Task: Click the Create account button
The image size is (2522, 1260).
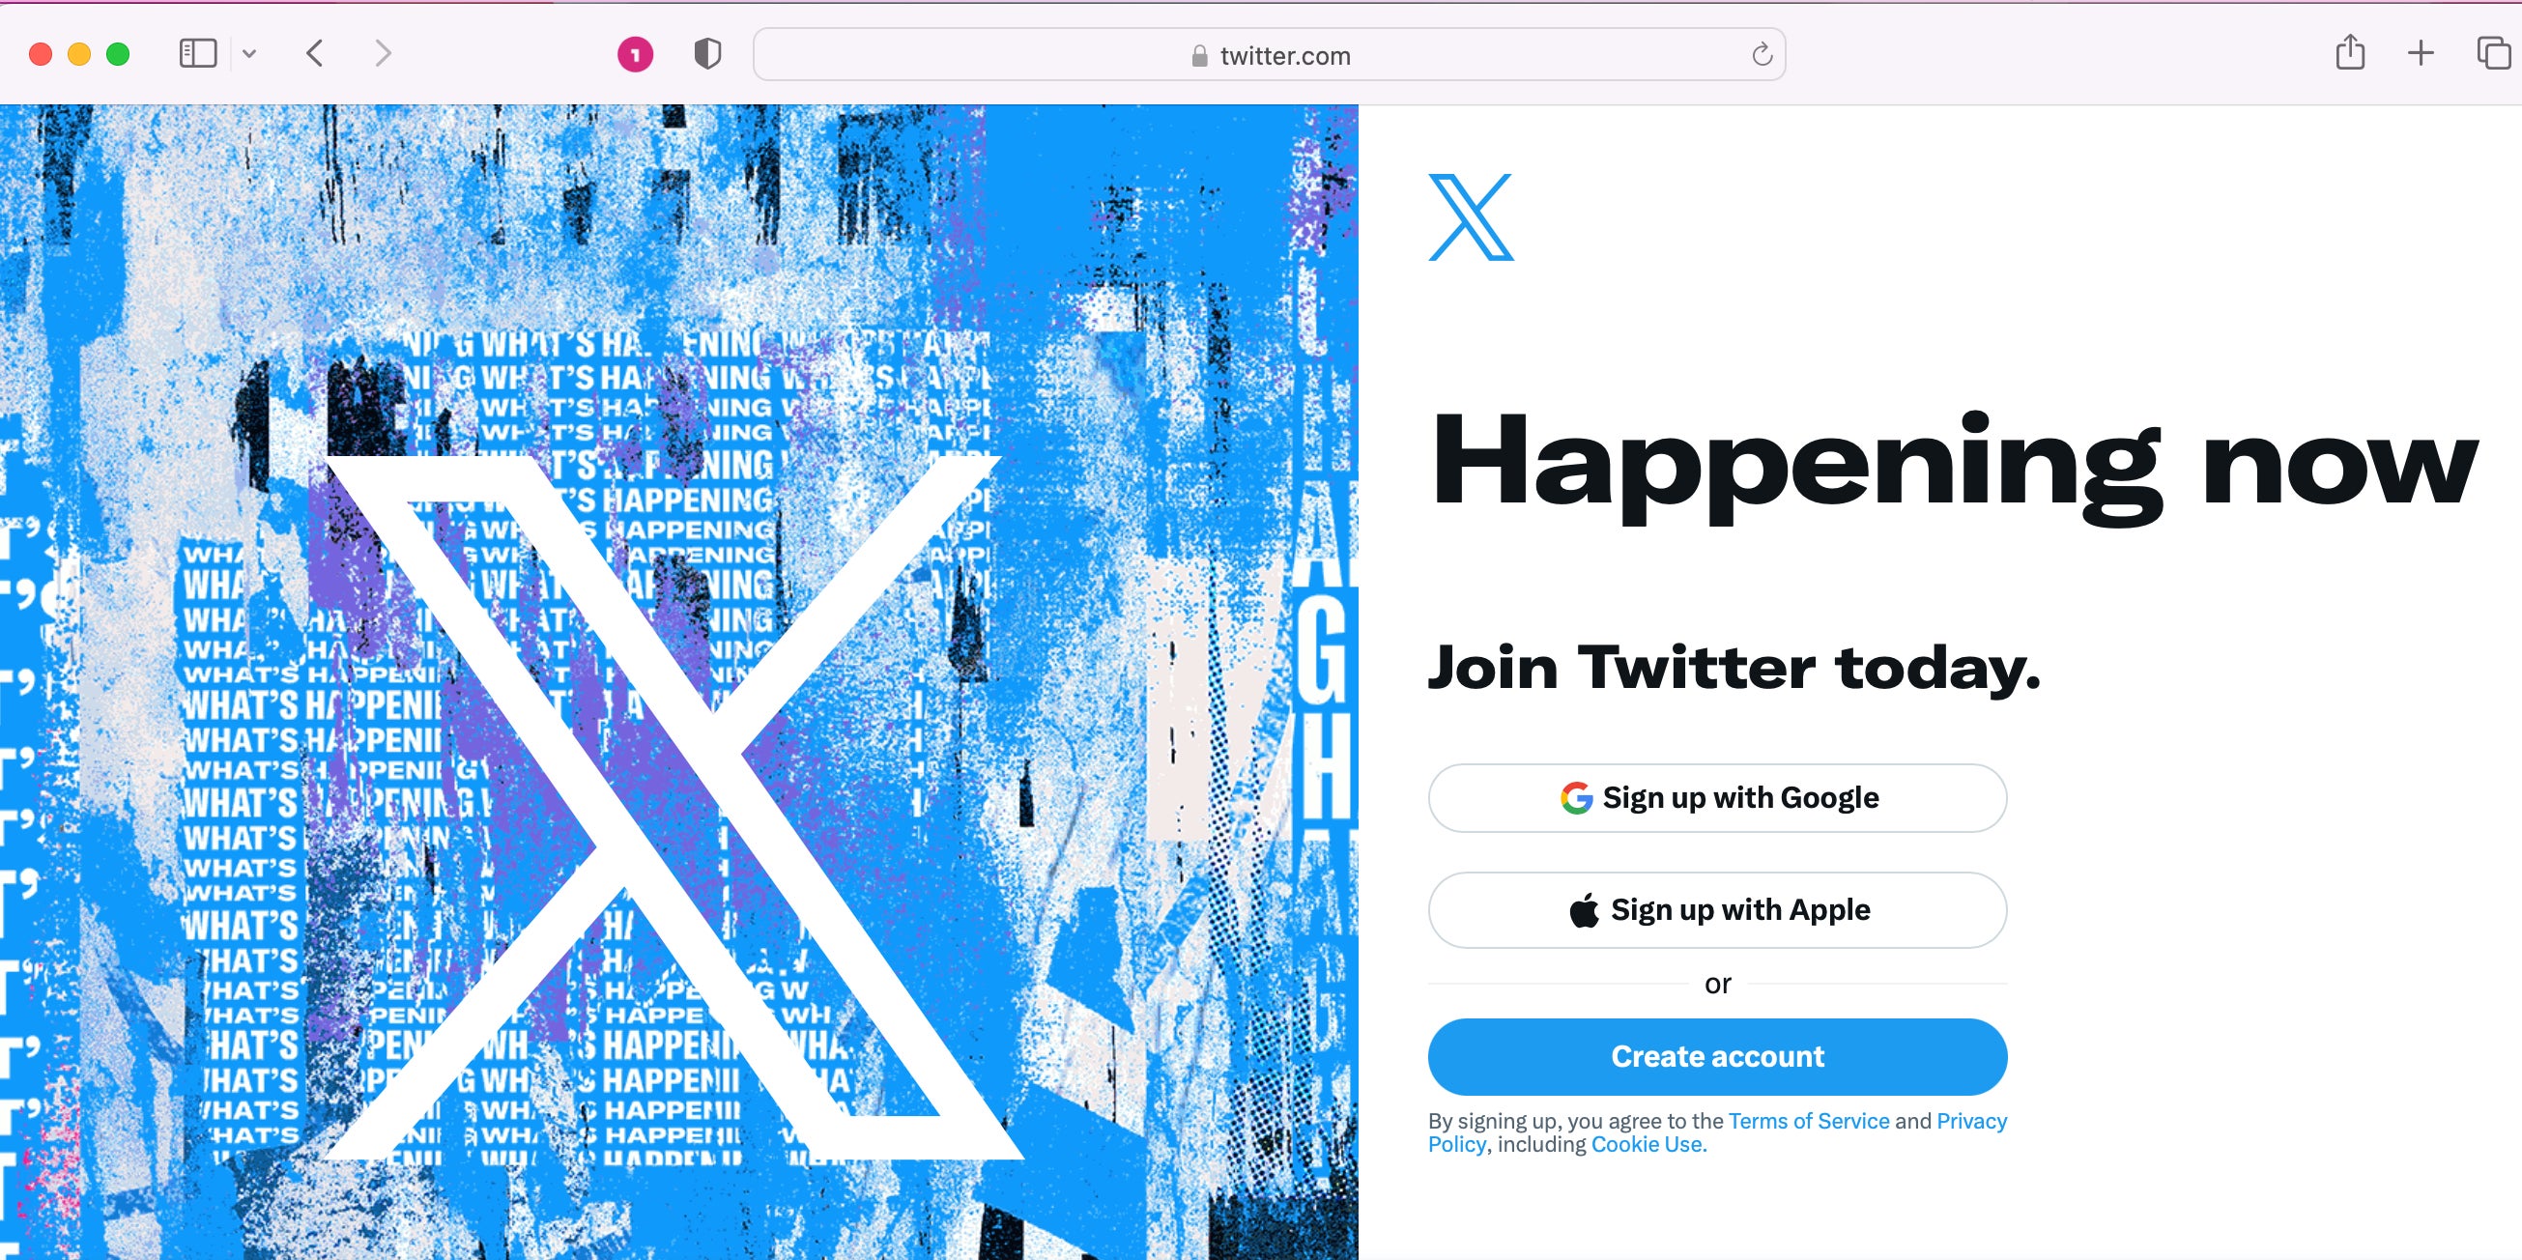Action: click(1717, 1056)
